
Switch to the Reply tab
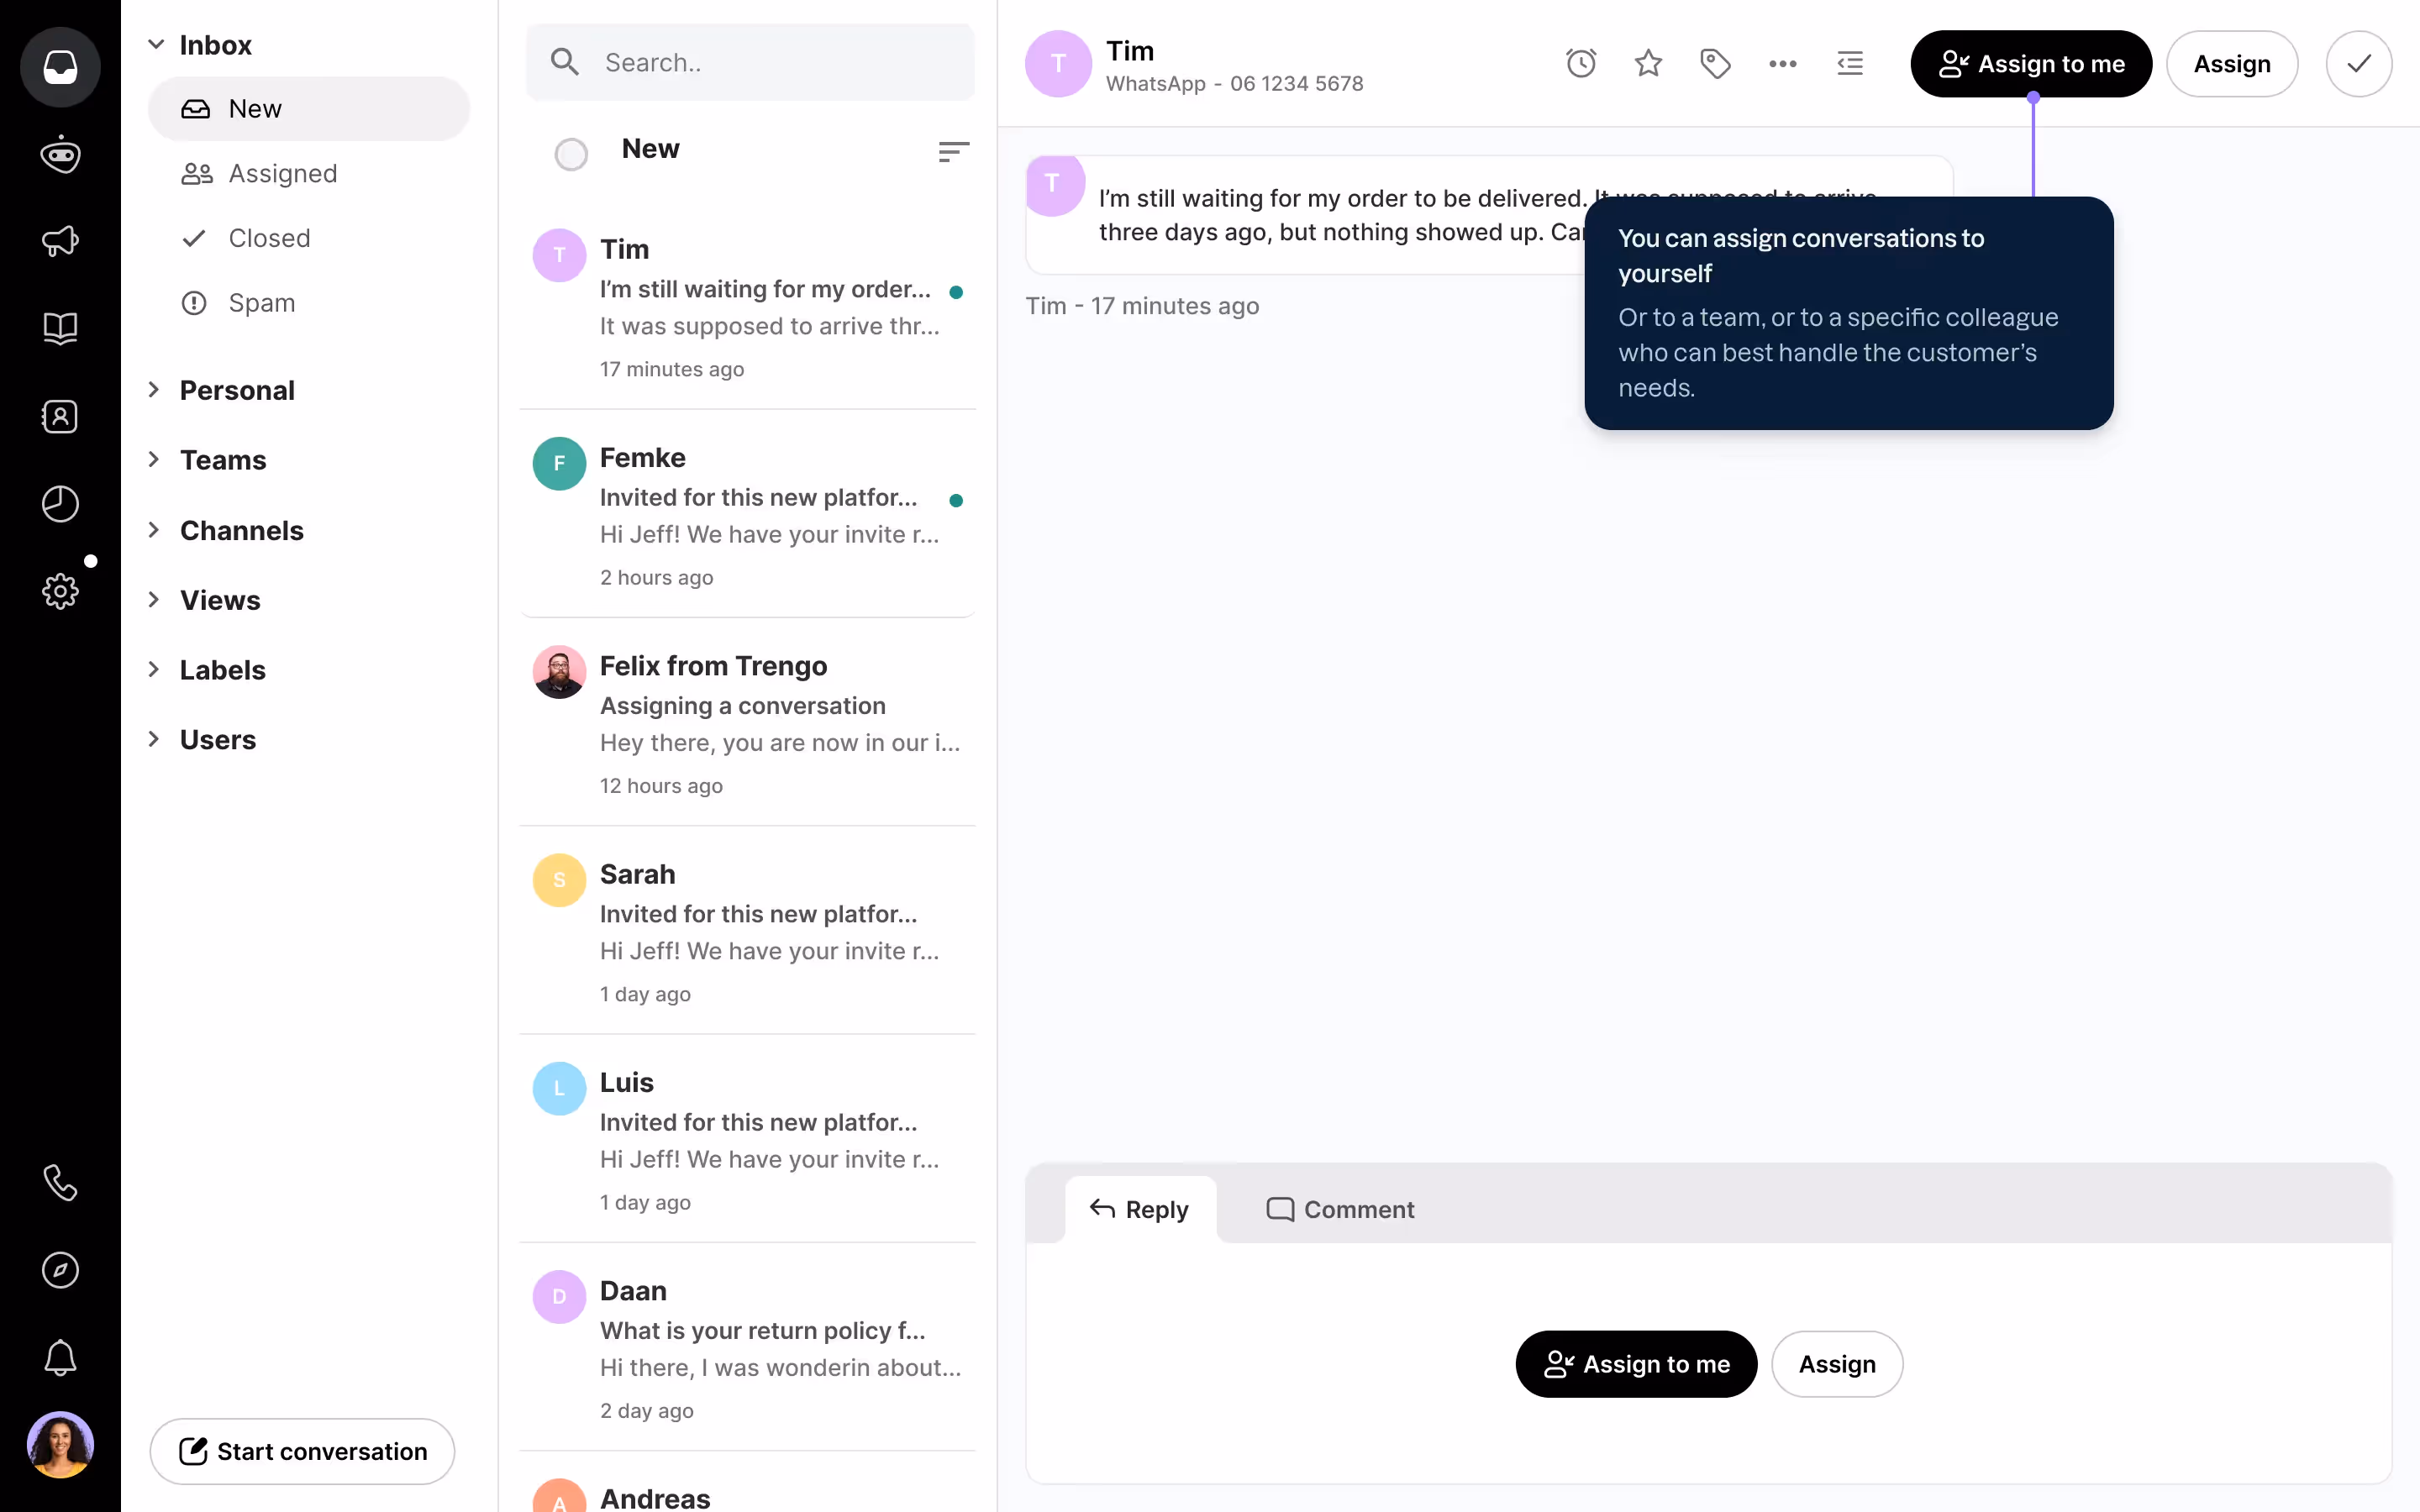click(1140, 1210)
